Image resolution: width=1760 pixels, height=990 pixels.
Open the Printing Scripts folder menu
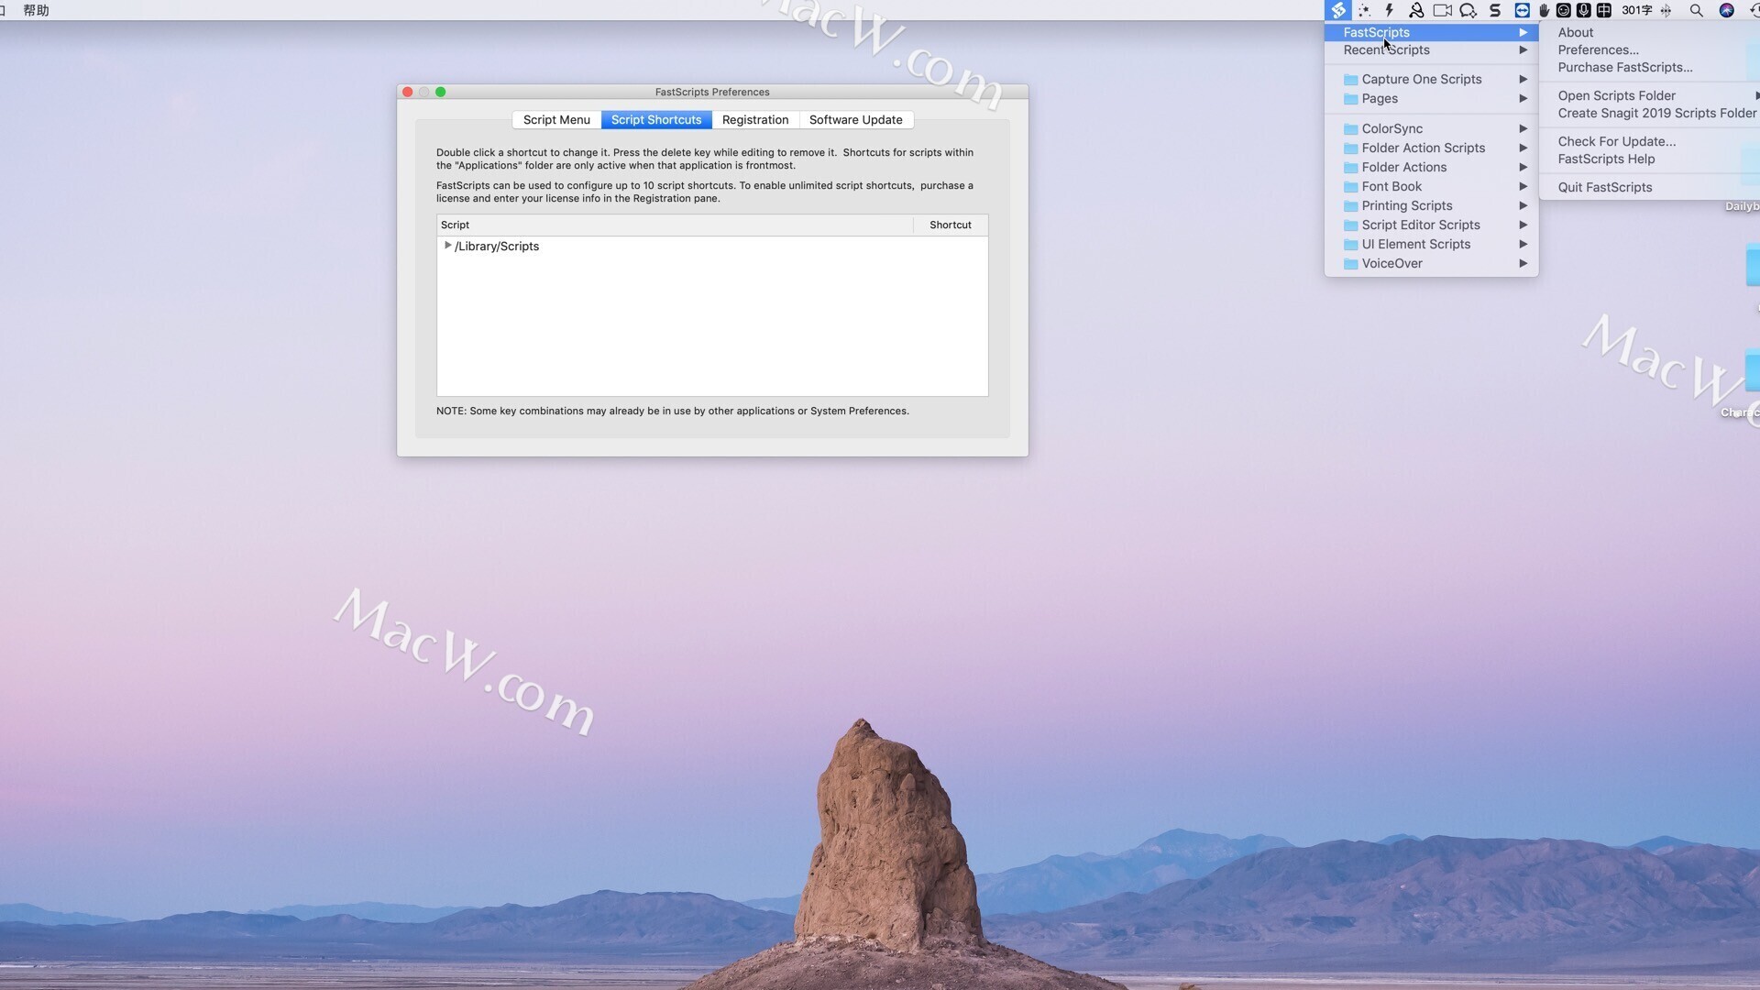(x=1431, y=205)
